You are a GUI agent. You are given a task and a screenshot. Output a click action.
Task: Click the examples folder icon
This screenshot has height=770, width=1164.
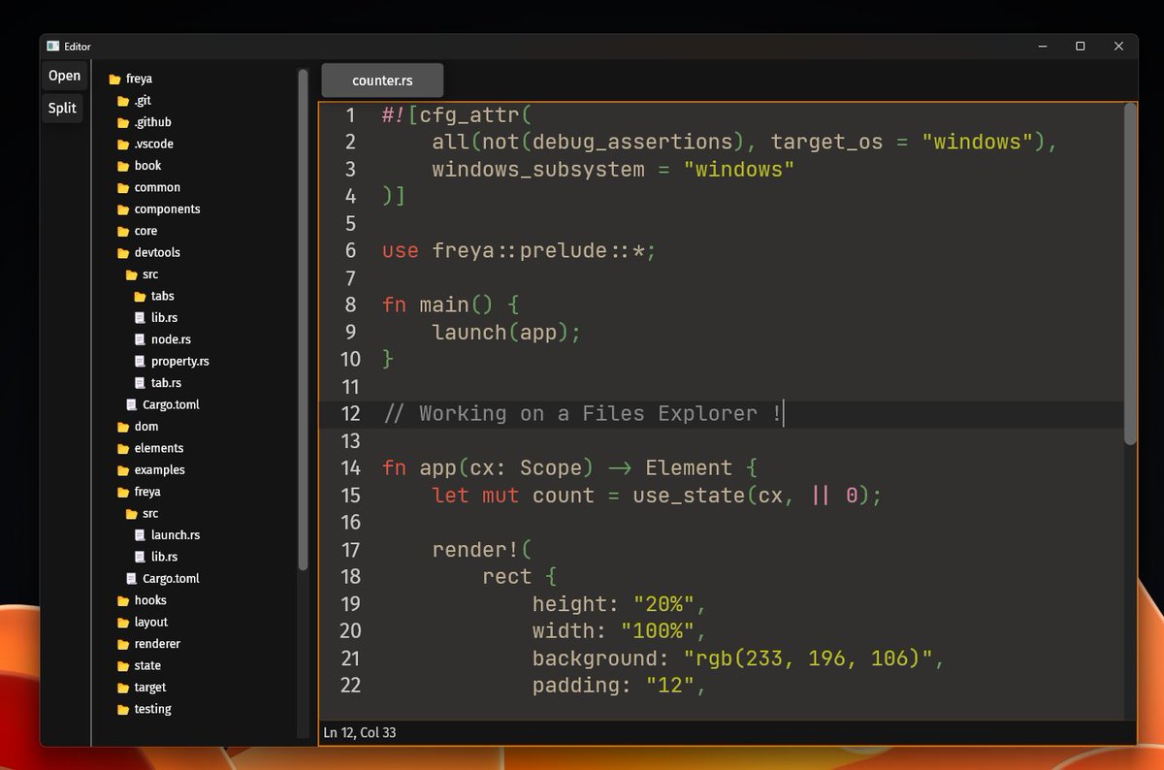pyautogui.click(x=123, y=470)
